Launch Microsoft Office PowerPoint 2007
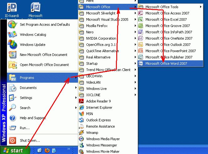The width and height of the screenshot is (208, 154). pyautogui.click(x=170, y=51)
